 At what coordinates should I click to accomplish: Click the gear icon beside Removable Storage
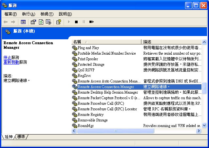[75, 120]
